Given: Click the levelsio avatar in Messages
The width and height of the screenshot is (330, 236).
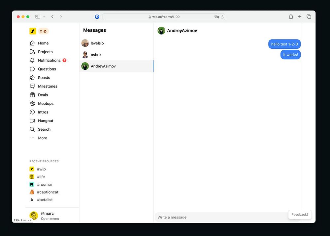Looking at the screenshot, I should (85, 43).
